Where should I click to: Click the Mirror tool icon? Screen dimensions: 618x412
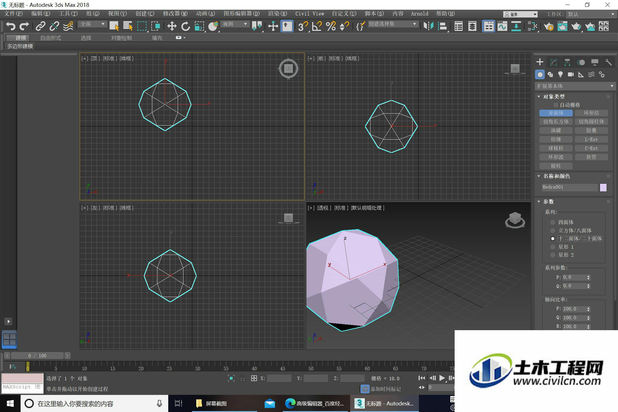pyautogui.click(x=429, y=26)
